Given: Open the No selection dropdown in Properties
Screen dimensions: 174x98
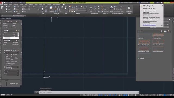Looking at the screenshot, I should click(8, 50).
